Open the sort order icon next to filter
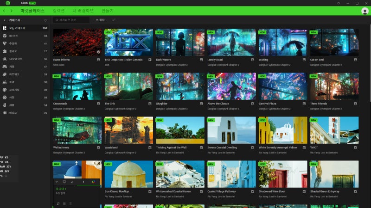Viewport: 371px width, 208px height. (114, 20)
